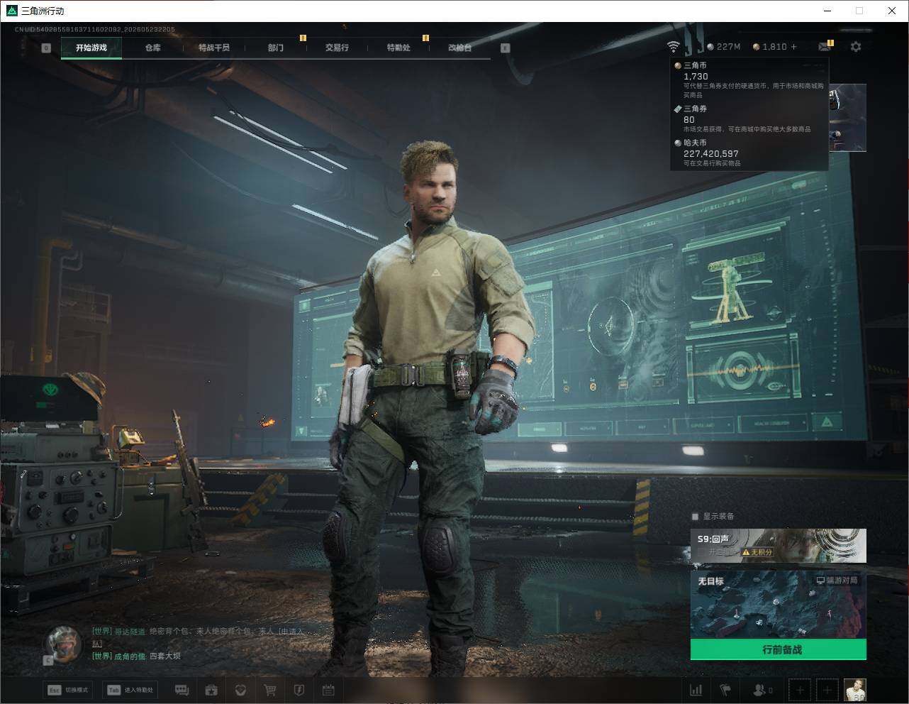Click the thumbnail beside the currency tooltip
This screenshot has height=704, width=909.
point(848,118)
